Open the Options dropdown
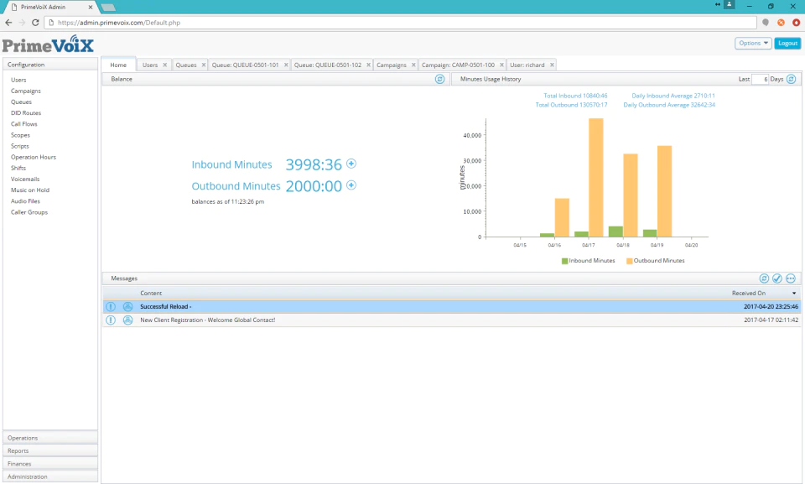805x484 pixels. tap(753, 43)
